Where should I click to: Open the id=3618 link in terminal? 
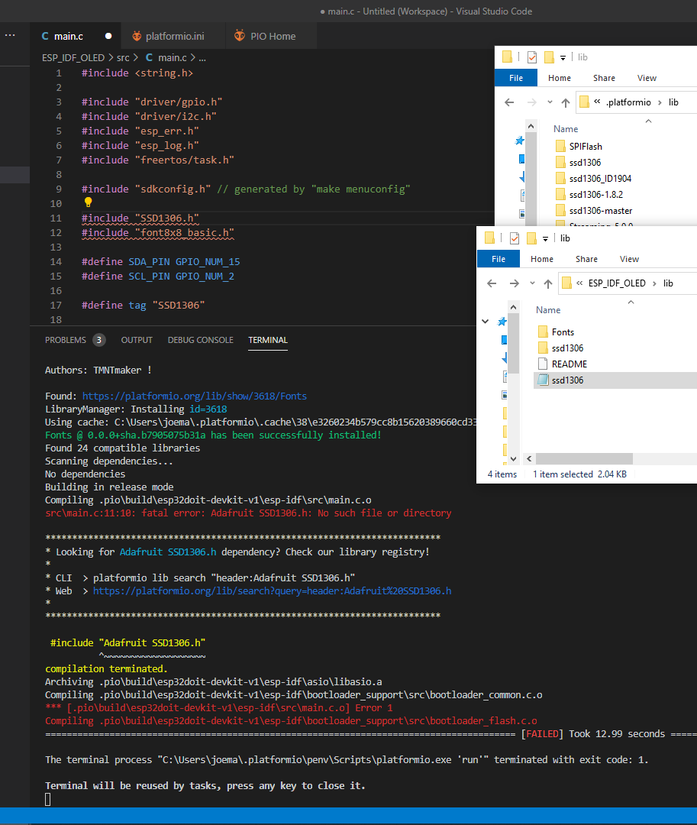point(208,409)
